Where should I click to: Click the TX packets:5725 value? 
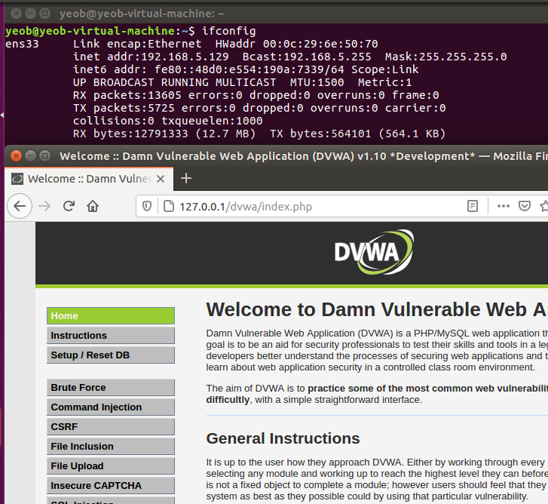click(x=124, y=108)
